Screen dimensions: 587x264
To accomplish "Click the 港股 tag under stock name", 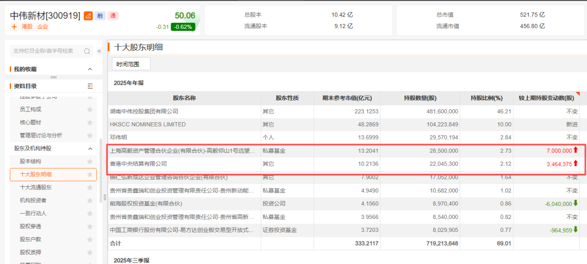I will (x=27, y=26).
